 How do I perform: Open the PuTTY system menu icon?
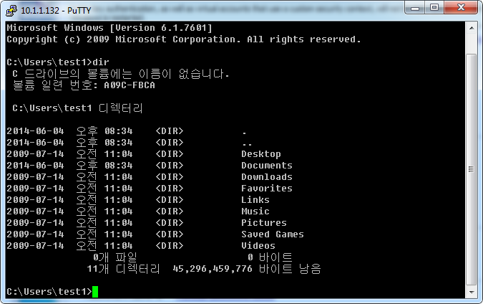coord(11,10)
